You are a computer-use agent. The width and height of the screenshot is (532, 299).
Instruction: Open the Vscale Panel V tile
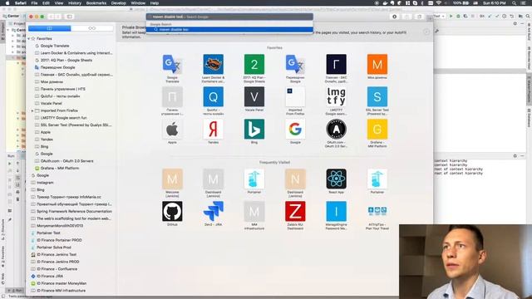click(254, 96)
